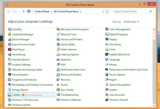This screenshot has width=160, height=109.
Task: Open the File History icon
Action: [107, 45]
